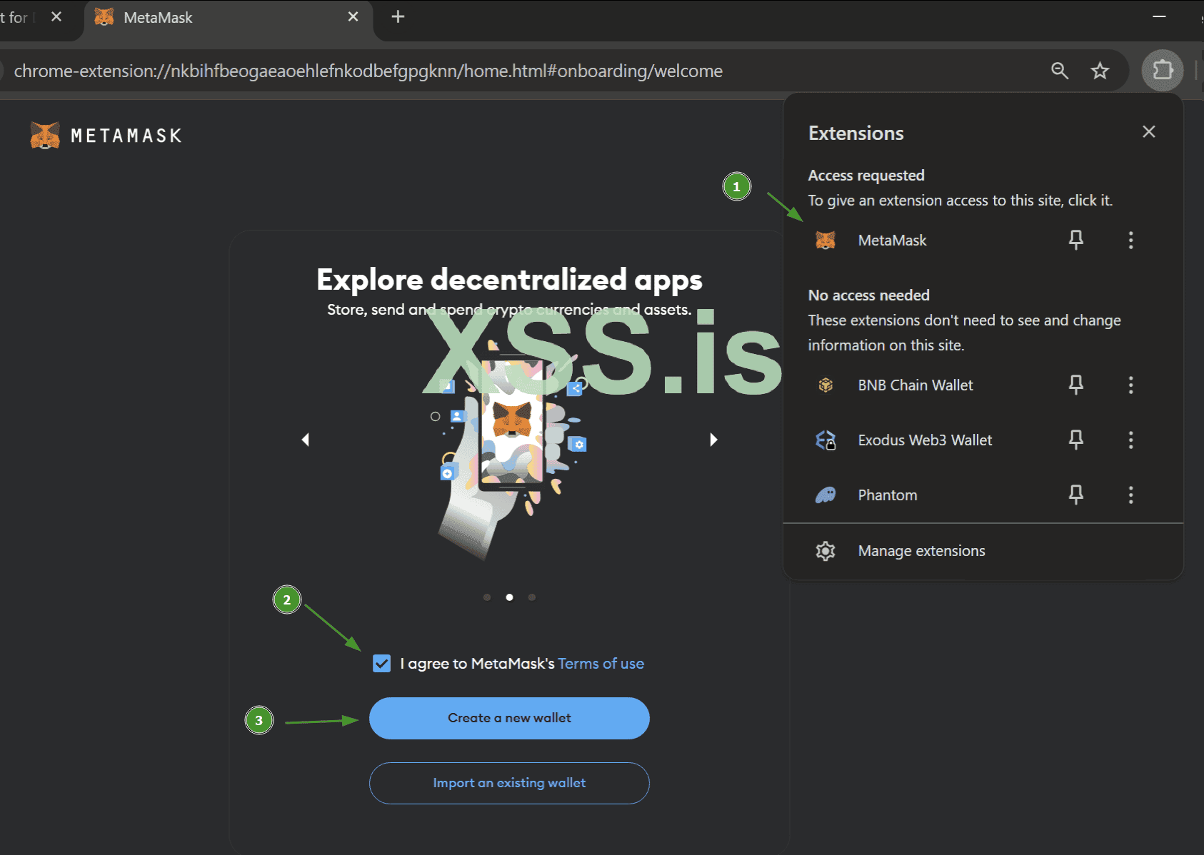Click the Manage extensions gear icon
Screen dimensions: 1204x855
click(826, 551)
